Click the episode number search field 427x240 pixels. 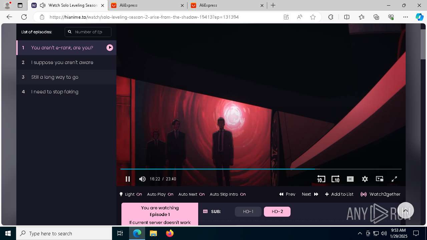pos(88,32)
